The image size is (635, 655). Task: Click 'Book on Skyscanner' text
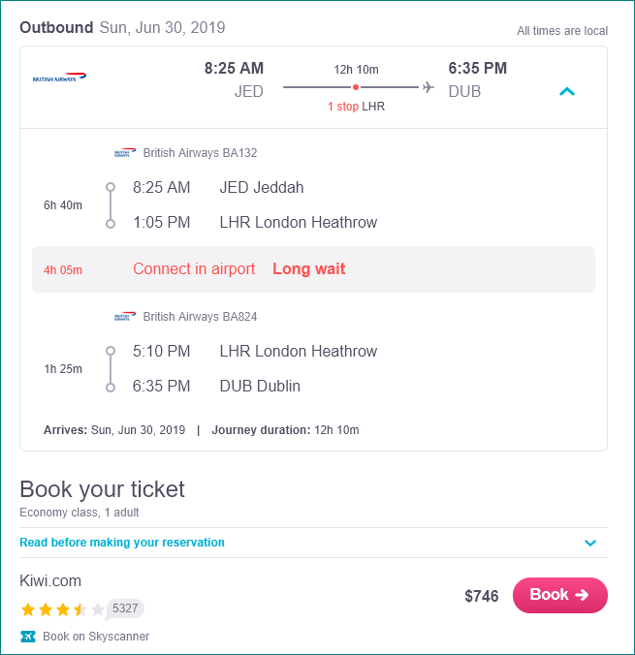[x=96, y=637]
